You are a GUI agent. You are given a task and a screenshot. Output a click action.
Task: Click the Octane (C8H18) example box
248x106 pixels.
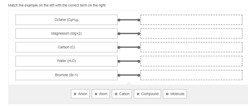(x=66, y=20)
